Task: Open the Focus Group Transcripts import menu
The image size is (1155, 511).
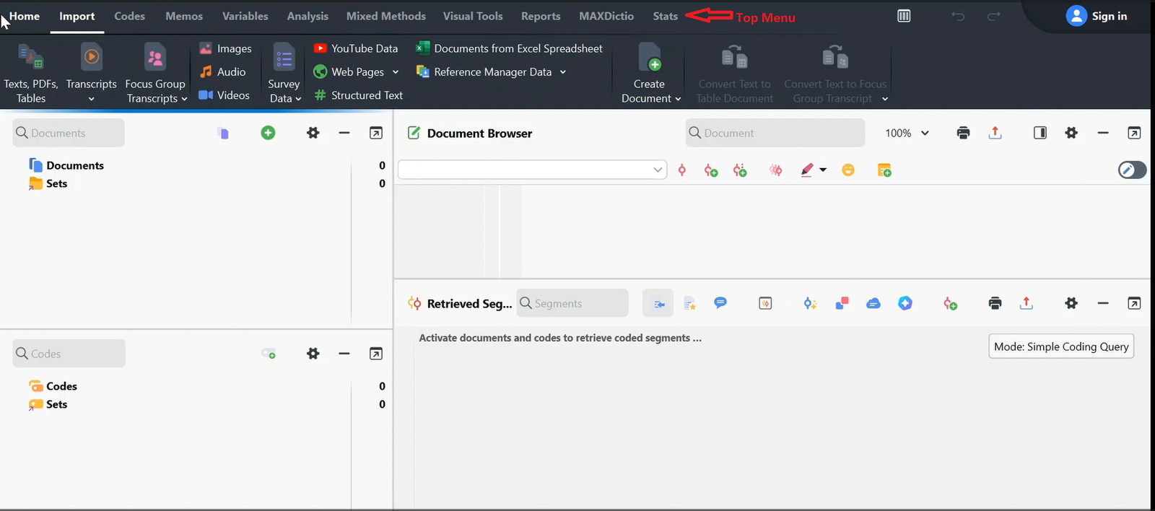Action: click(x=155, y=73)
